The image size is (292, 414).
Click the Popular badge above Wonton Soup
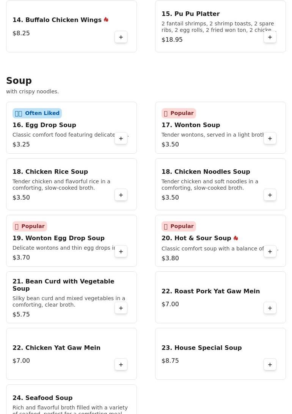pyautogui.click(x=179, y=113)
